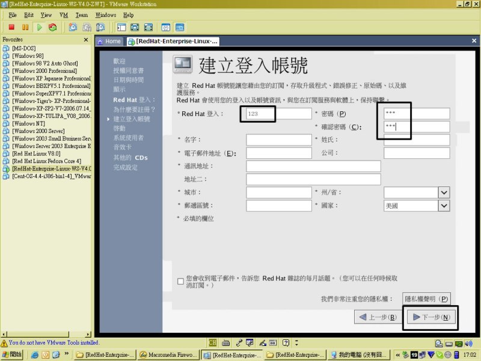
Task: Open the Help menu
Action: tap(128, 15)
